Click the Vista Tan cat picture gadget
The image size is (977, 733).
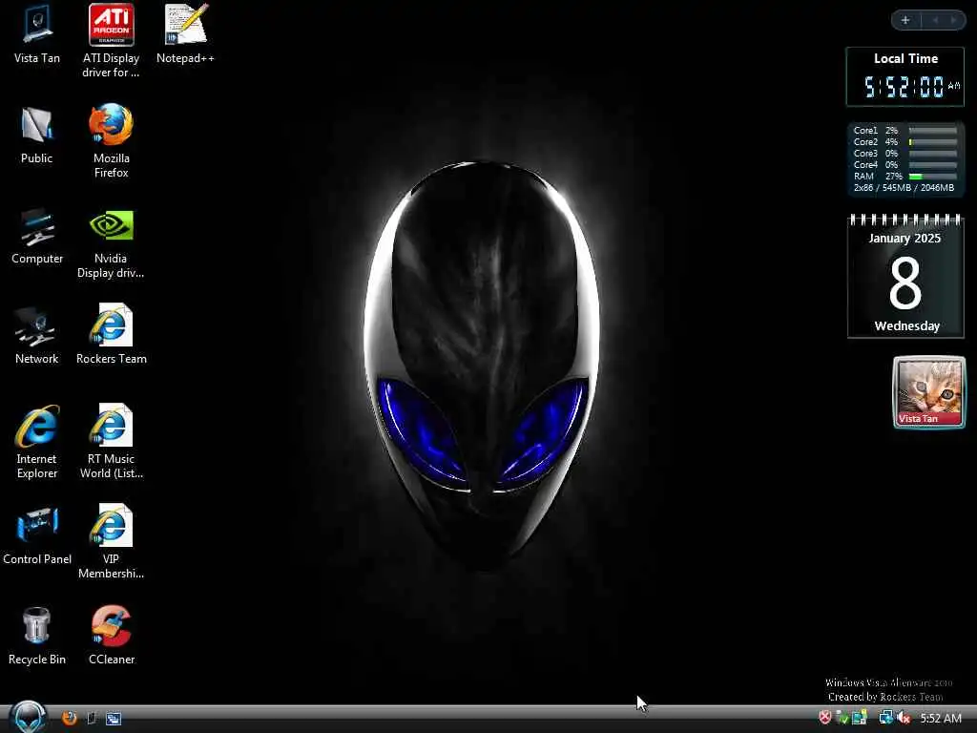[x=929, y=392]
